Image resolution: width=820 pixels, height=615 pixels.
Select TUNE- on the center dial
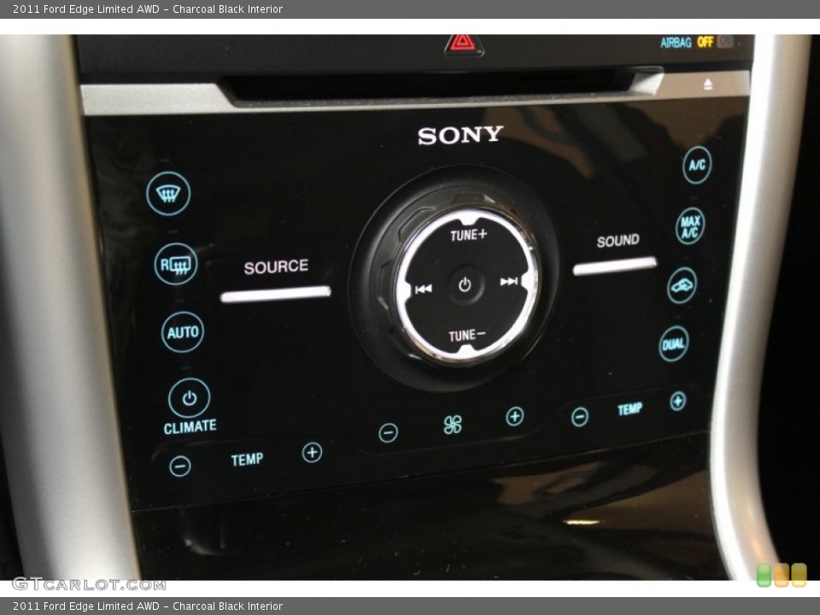(x=466, y=335)
